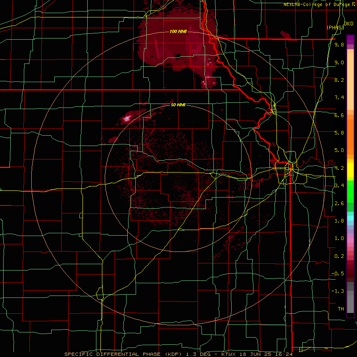Click the OKD label near the legend
Viewport: 357px width, 357px height.
point(349,24)
